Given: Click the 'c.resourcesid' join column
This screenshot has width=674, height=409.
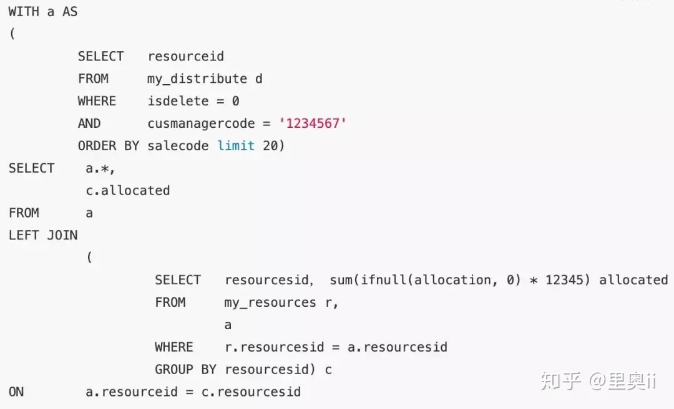Looking at the screenshot, I should [251, 392].
